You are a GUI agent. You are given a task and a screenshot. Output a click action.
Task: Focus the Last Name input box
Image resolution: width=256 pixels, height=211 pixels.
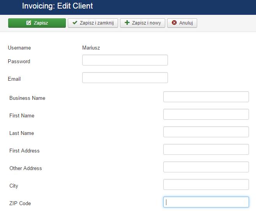click(x=206, y=132)
